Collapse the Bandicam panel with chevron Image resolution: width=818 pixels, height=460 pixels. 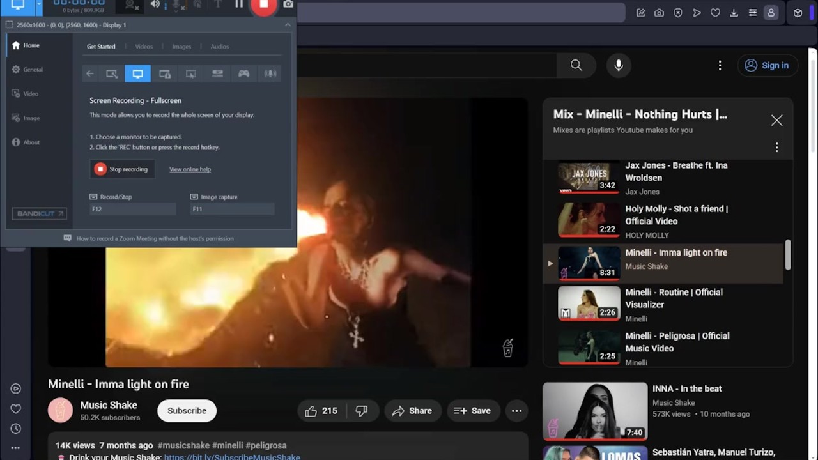(288, 25)
